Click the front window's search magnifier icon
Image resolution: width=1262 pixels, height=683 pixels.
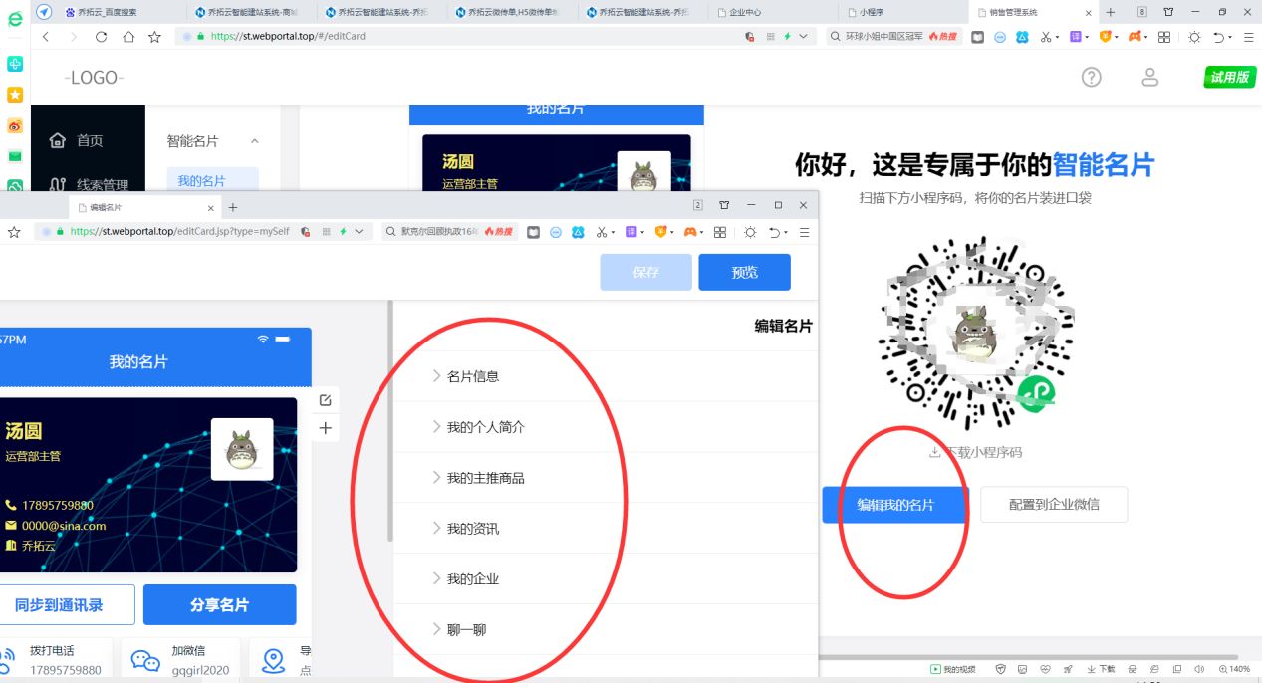[390, 232]
